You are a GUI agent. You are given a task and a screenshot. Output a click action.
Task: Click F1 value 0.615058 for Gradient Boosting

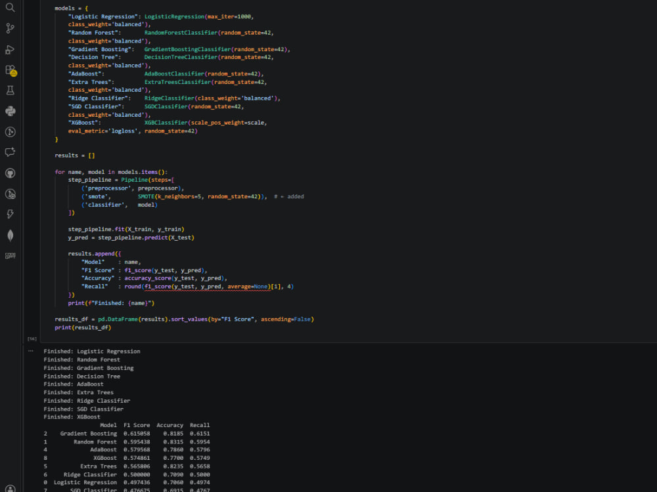(x=137, y=434)
